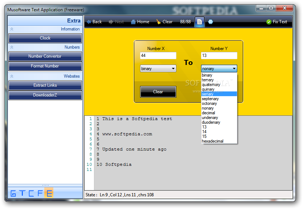The height and width of the screenshot is (209, 303).
Task: Choose hexadecimal from the base list
Action: point(219,141)
